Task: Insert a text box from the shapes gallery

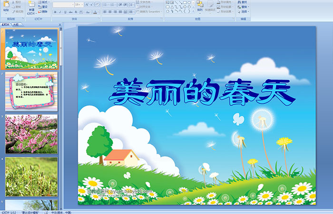Action: point(168,3)
